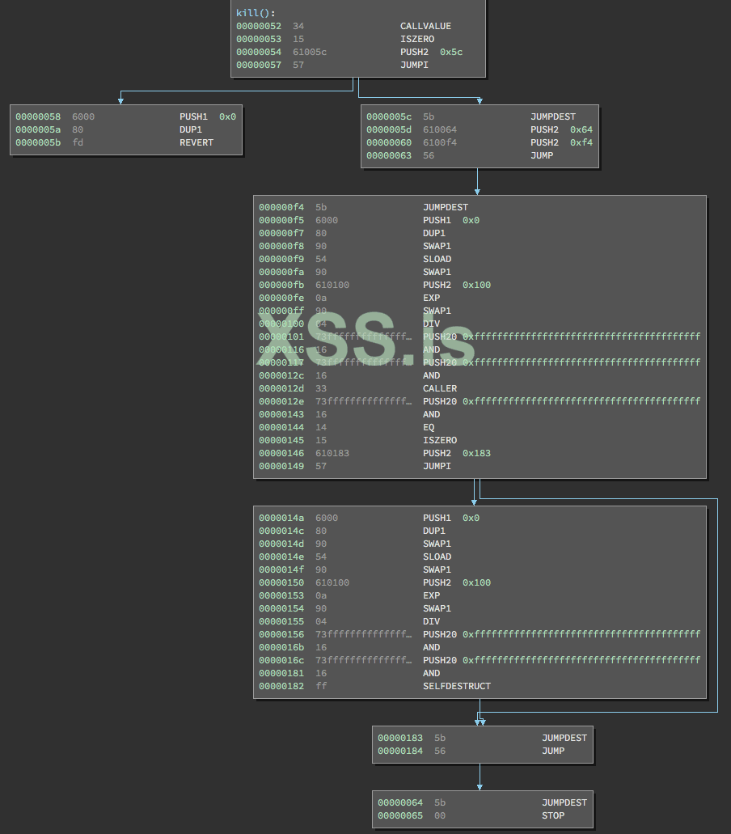This screenshot has height=834, width=731.
Task: Select SLOAD at address 0000014e
Action: pyautogui.click(x=437, y=557)
